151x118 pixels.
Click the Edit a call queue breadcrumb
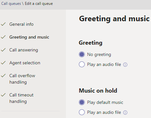point(39,4)
